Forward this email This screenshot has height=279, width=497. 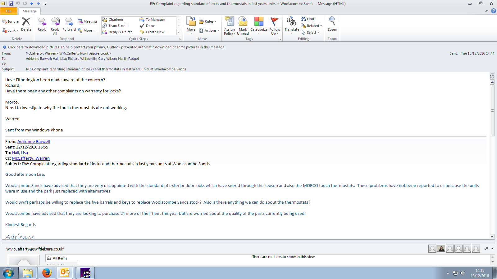(69, 25)
